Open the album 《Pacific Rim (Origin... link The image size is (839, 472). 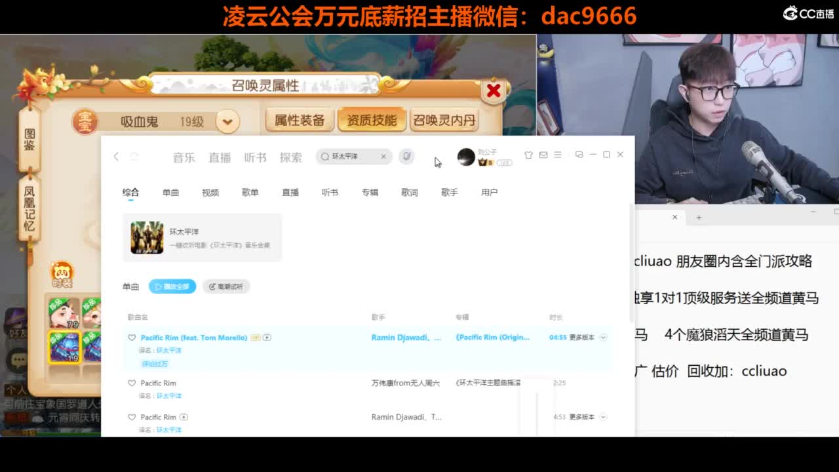(x=493, y=338)
